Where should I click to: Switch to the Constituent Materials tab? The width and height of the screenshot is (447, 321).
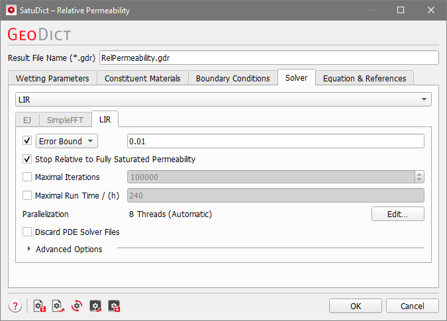click(142, 78)
